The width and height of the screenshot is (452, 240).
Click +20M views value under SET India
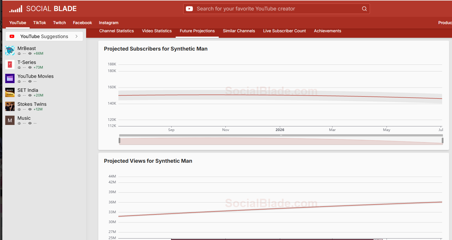[x=38, y=95]
